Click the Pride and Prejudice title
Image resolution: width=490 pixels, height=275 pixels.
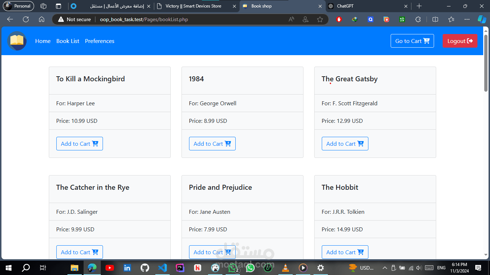click(x=220, y=187)
